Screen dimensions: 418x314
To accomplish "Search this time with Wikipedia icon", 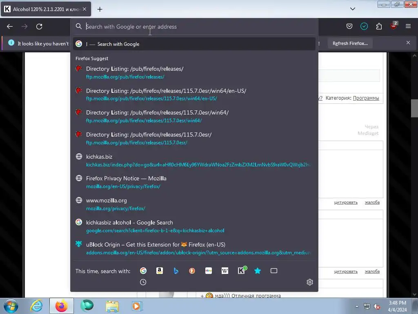I will pyautogui.click(x=225, y=271).
